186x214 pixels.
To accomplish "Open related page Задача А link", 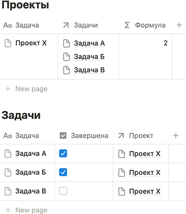I will (89, 44).
